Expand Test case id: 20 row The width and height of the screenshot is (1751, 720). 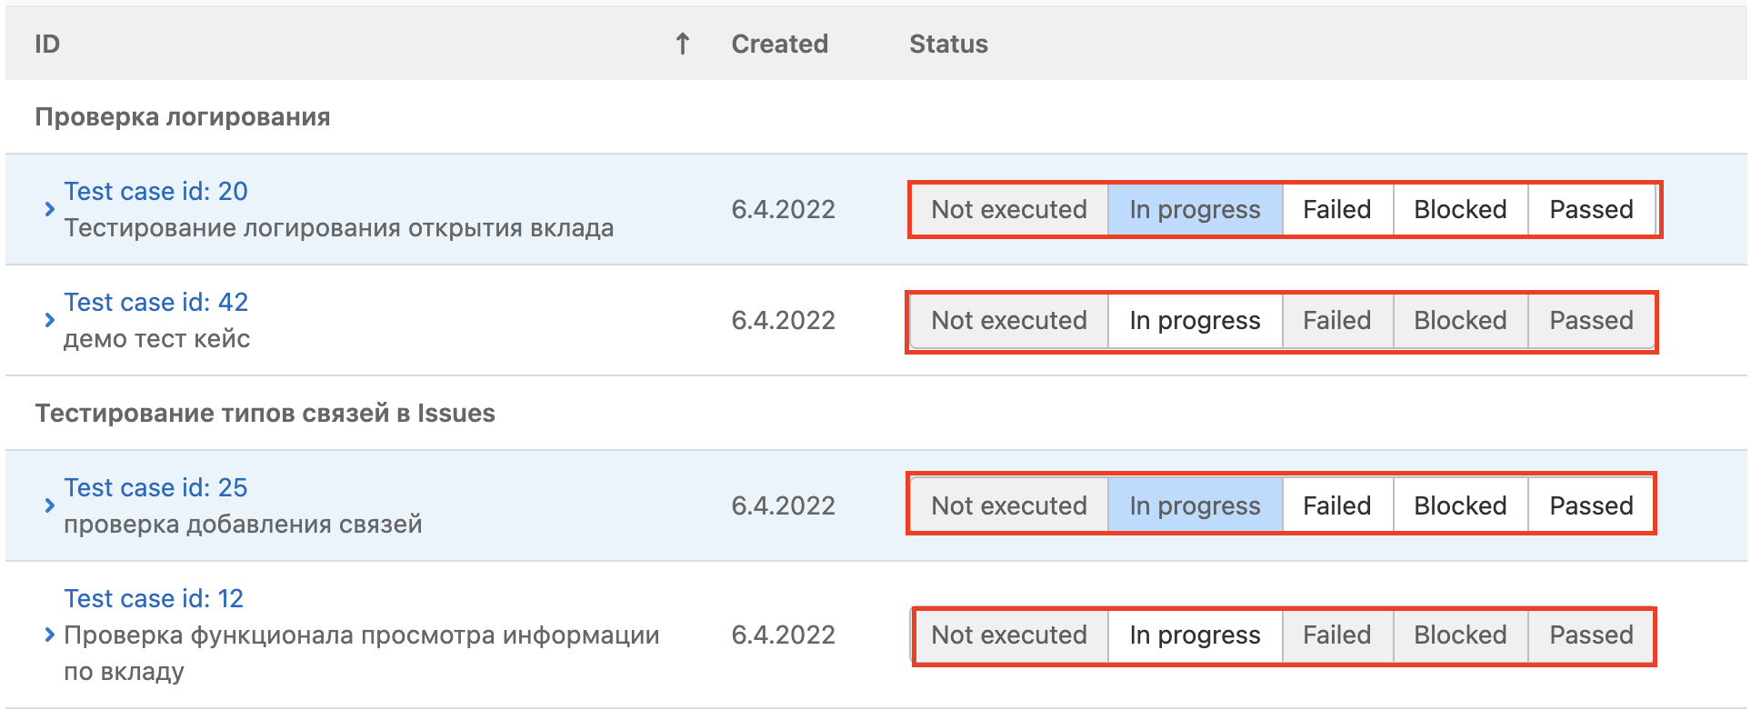(50, 209)
